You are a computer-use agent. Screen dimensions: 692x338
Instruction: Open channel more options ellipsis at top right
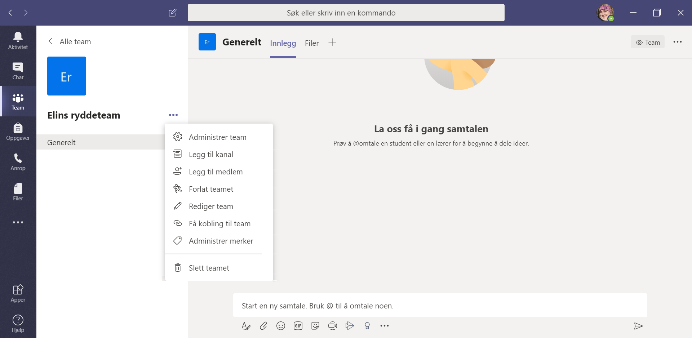point(678,42)
